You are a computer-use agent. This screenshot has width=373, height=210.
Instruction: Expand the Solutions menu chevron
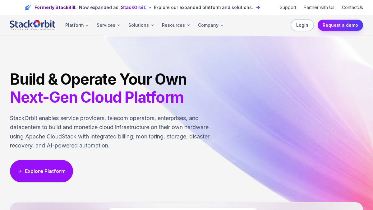coord(152,25)
